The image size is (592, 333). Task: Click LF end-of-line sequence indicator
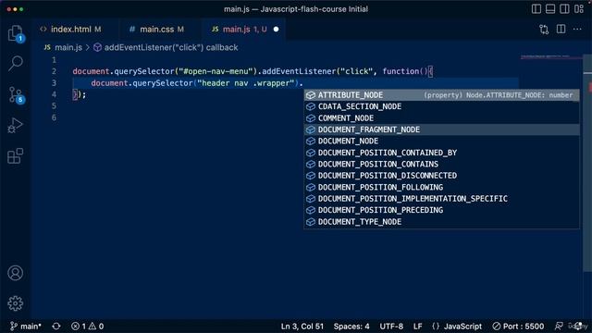[x=417, y=327]
